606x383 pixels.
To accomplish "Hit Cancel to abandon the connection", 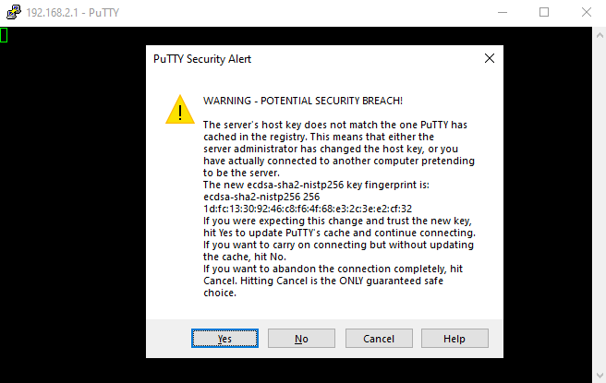I will 379,339.
